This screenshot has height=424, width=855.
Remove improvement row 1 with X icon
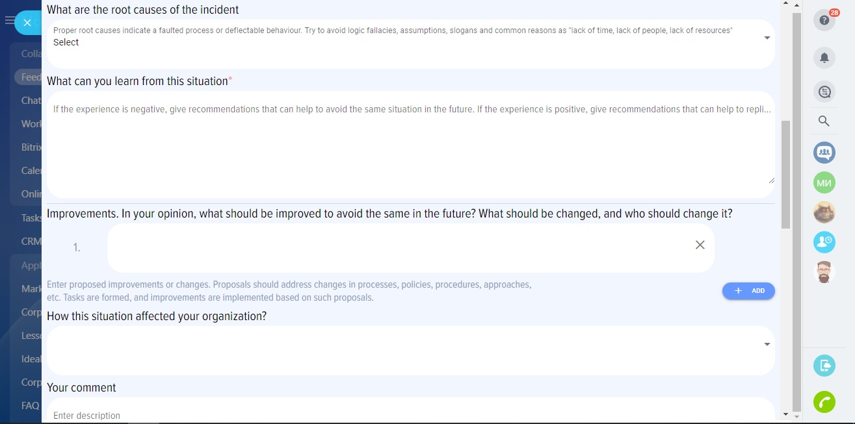[x=700, y=245]
